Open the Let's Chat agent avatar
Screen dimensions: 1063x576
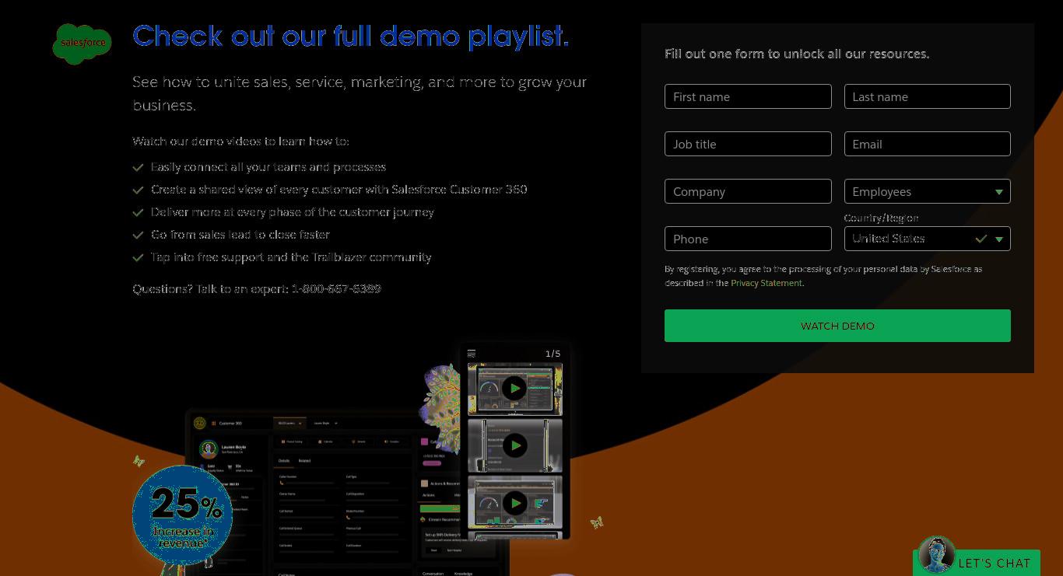click(x=936, y=554)
